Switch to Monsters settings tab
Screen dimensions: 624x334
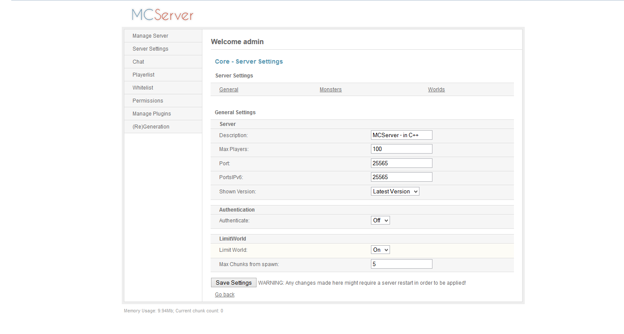331,90
